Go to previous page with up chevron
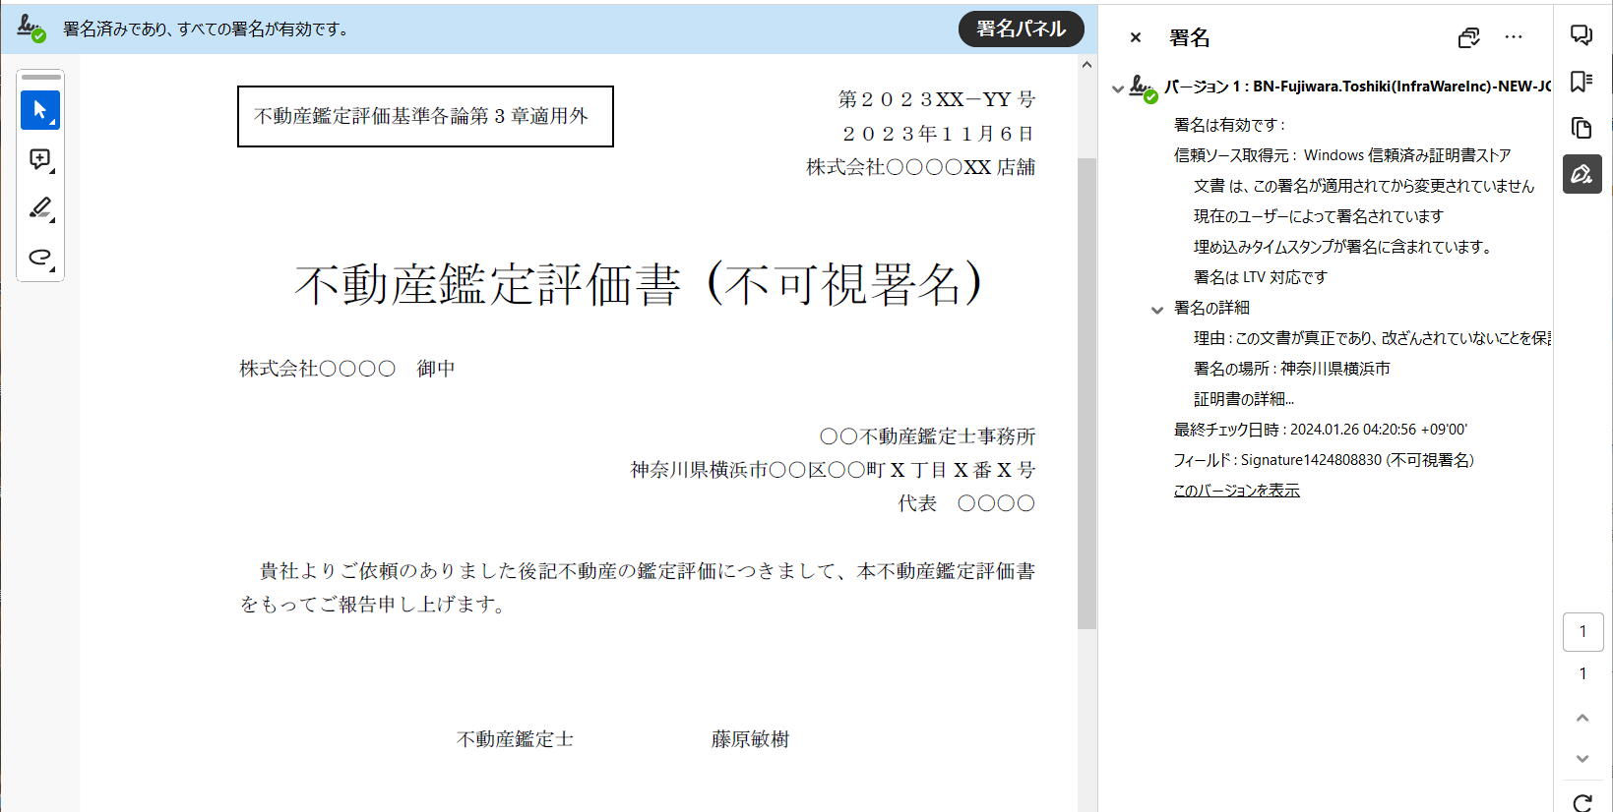Viewport: 1613px width, 812px height. 1582,718
